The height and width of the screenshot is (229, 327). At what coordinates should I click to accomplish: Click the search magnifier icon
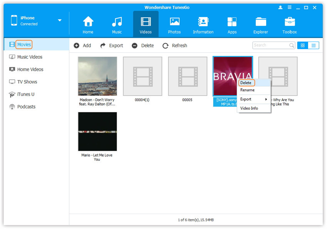[x=292, y=45]
